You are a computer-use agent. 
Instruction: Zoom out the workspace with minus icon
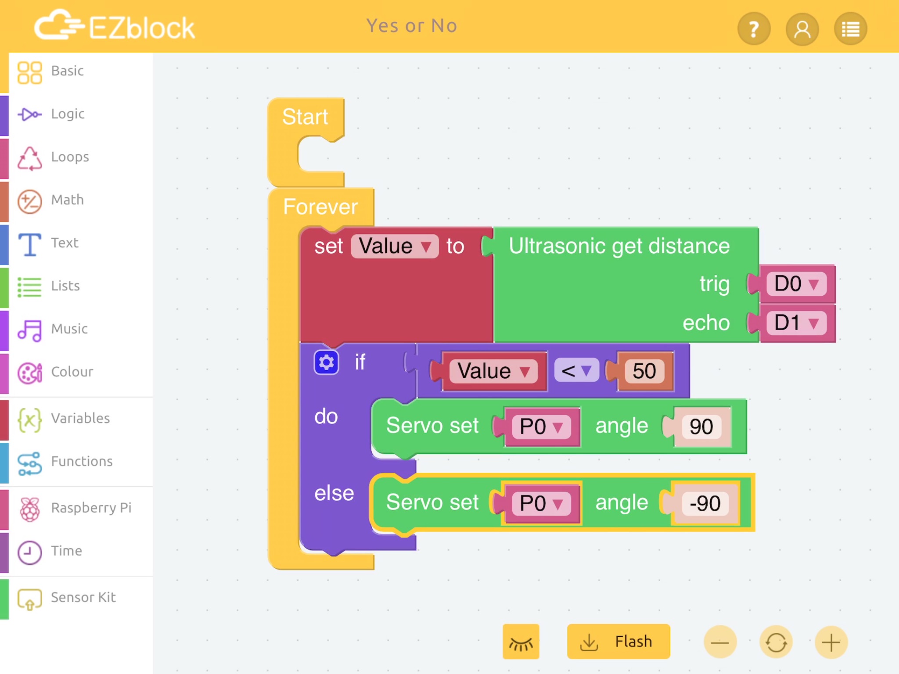[720, 643]
